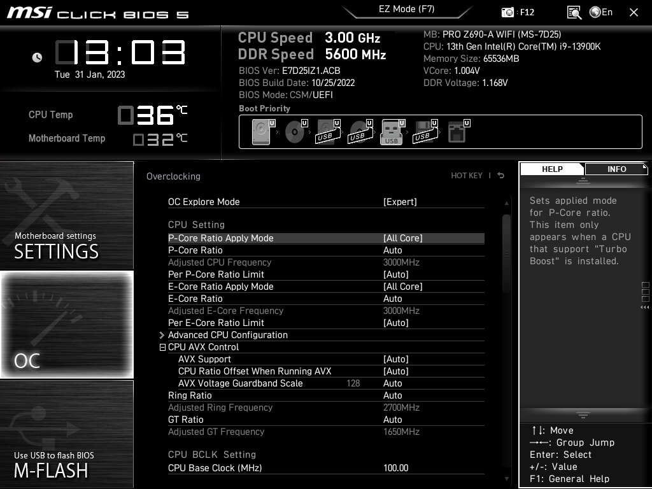652x489 pixels.
Task: Select the optical drive boot priority icon
Action: [x=295, y=132]
